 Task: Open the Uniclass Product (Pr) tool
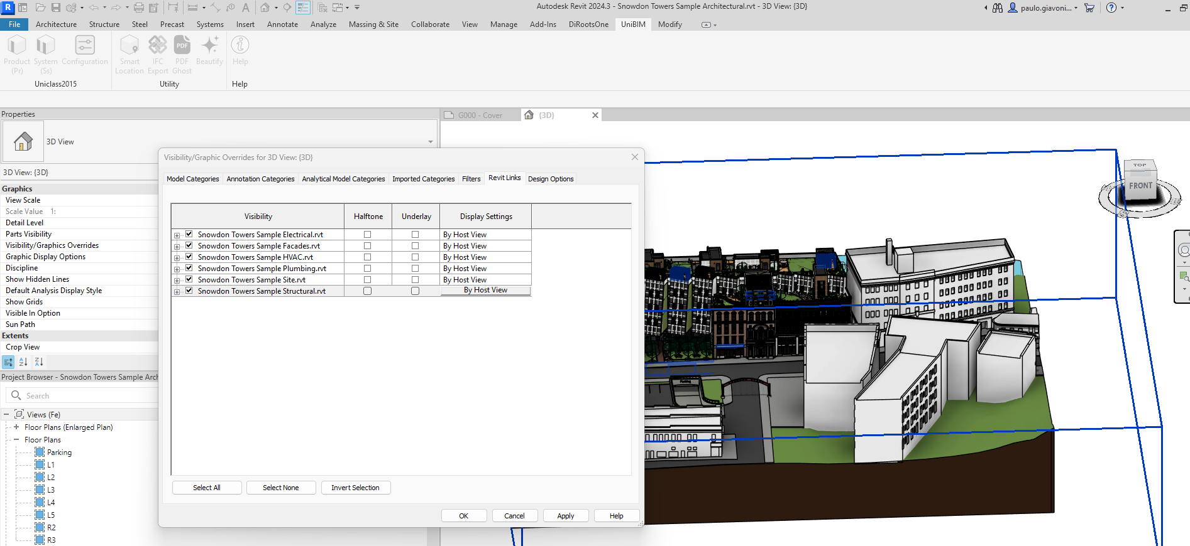click(17, 55)
